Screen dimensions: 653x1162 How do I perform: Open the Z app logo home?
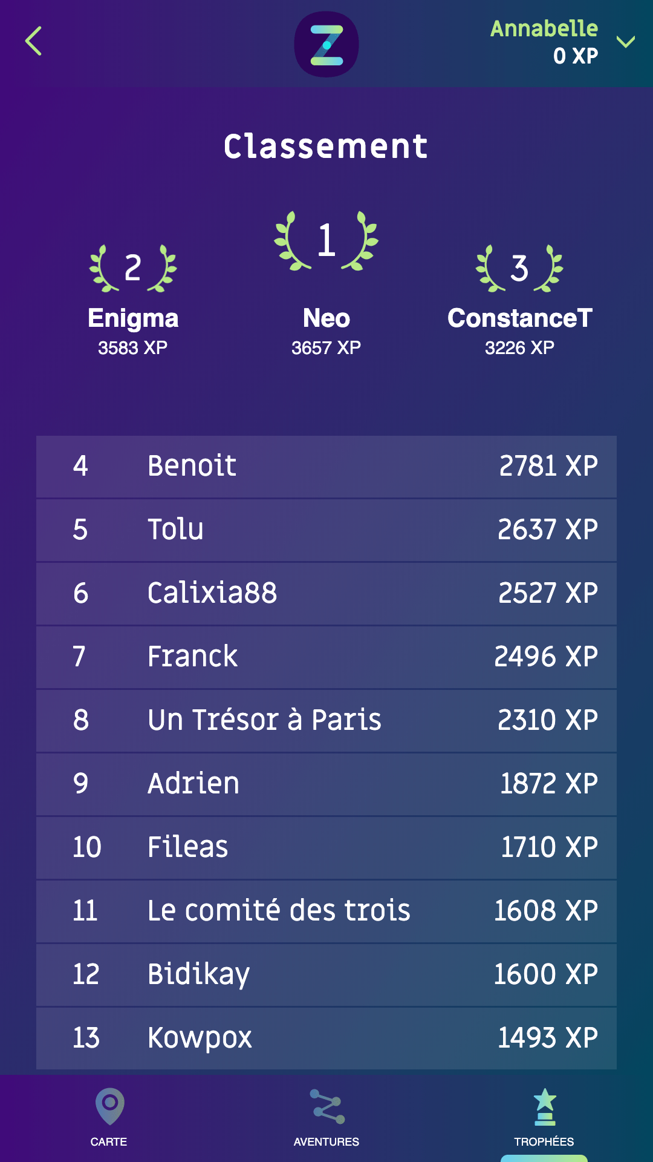pos(326,44)
